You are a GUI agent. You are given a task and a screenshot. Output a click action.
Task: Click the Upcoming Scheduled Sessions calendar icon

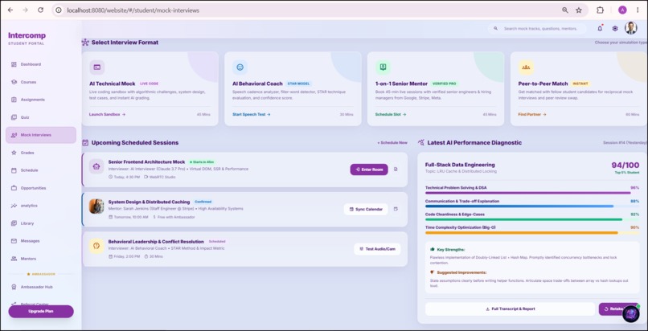coord(85,143)
